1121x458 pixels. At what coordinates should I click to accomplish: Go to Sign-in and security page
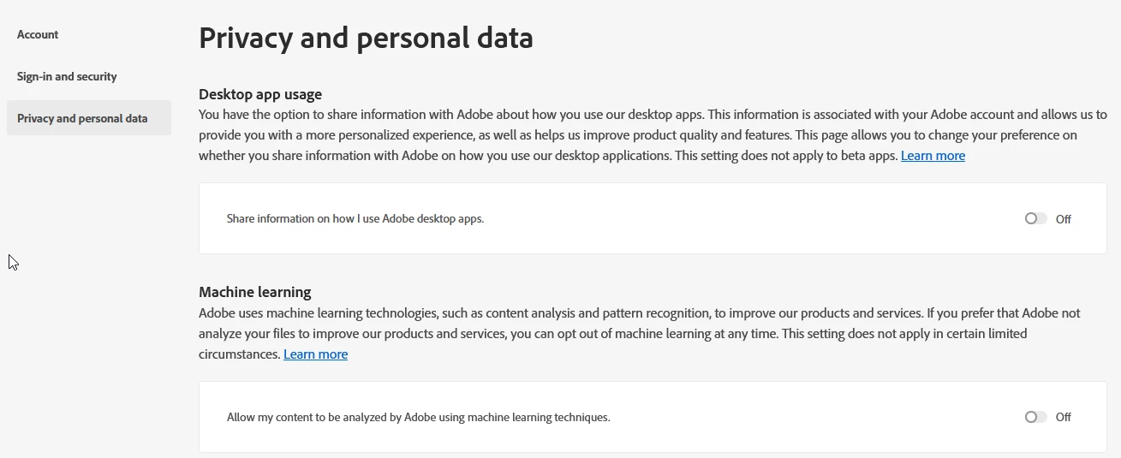[x=67, y=77]
